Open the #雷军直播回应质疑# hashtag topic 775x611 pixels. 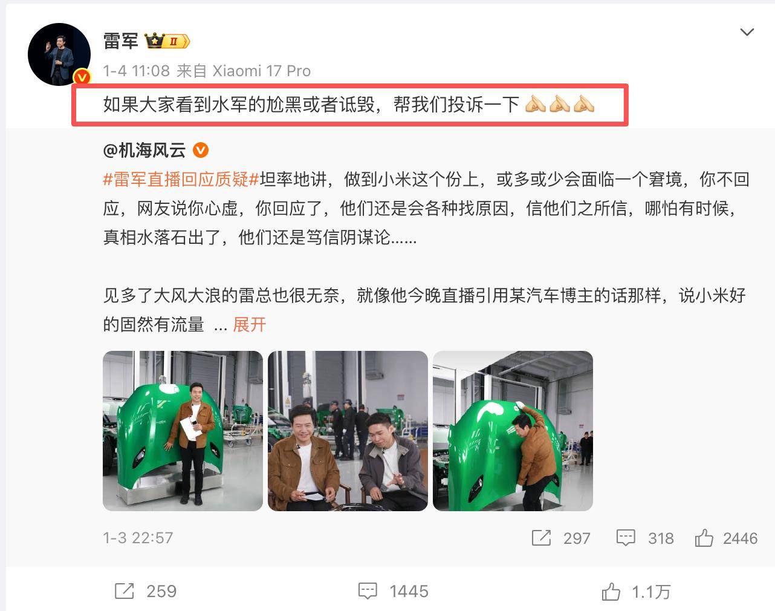coord(181,179)
